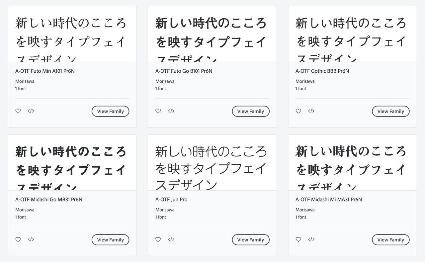Image resolution: width=425 pixels, height=262 pixels.
Task: Open the A-OTF Jun Pro font name link
Action: tap(171, 200)
